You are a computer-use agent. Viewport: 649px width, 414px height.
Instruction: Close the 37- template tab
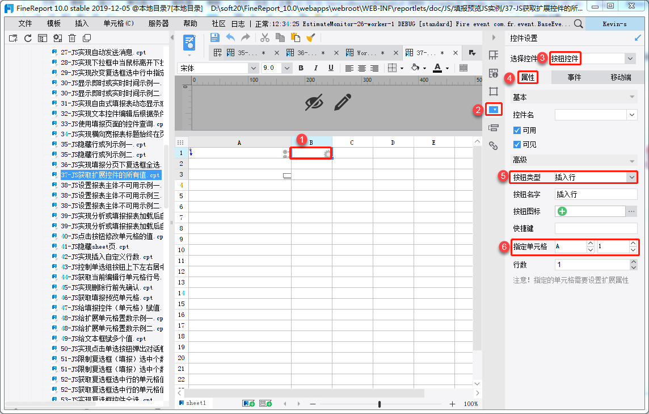[456, 53]
